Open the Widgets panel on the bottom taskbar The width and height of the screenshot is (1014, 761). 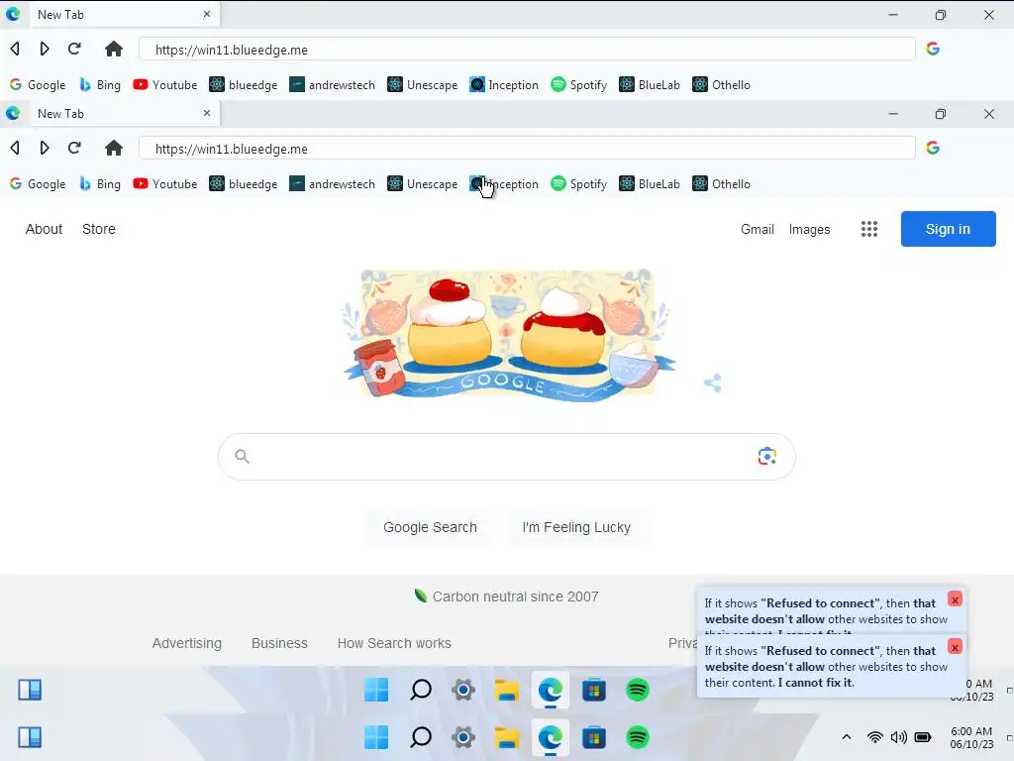click(x=30, y=737)
